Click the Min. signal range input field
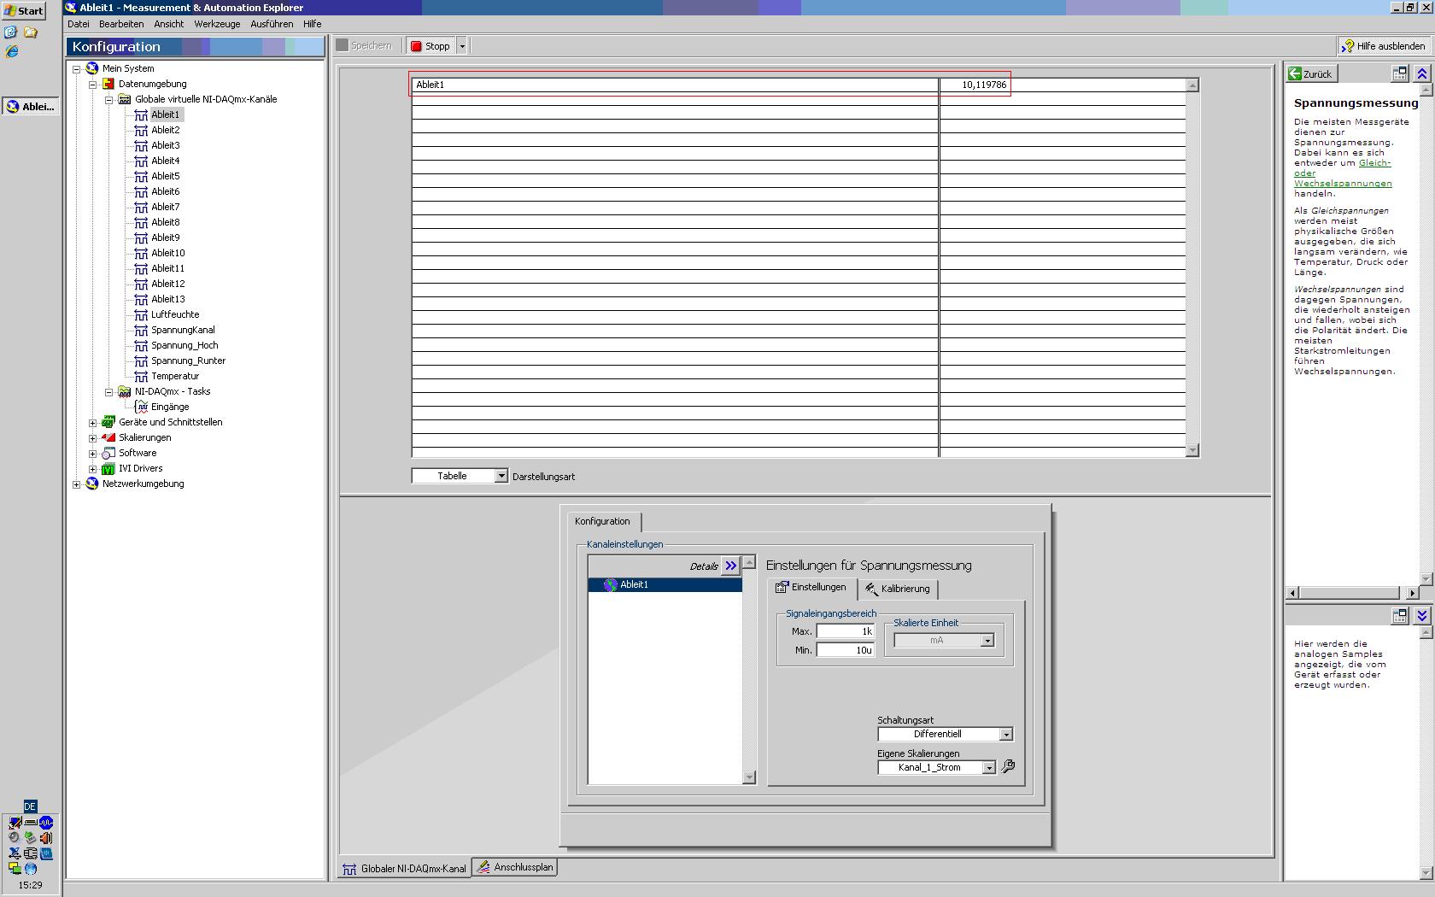1435x897 pixels. [x=845, y=650]
